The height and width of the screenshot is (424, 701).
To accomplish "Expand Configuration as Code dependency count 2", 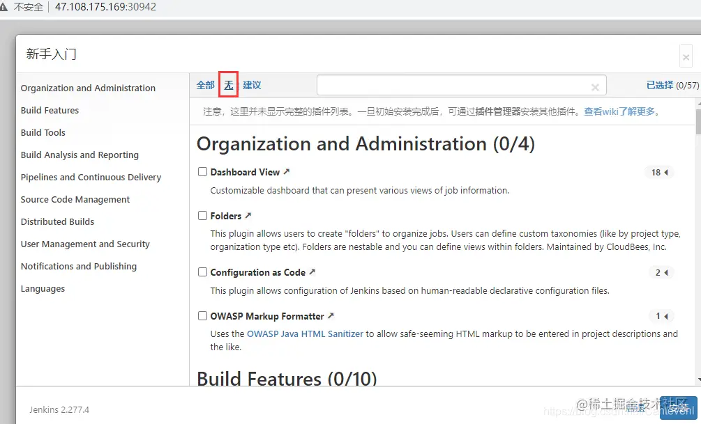I will (662, 272).
